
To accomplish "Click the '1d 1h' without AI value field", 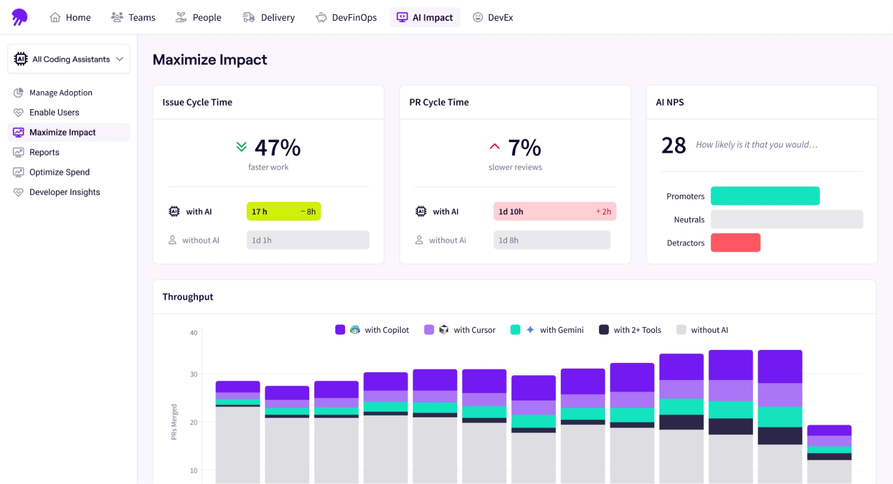I will (307, 240).
